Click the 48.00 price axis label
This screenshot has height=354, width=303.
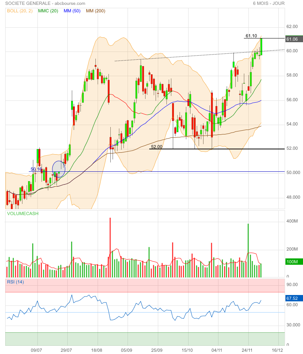[x=293, y=197]
